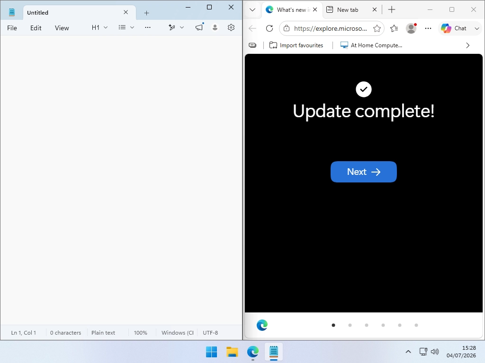The width and height of the screenshot is (485, 363).
Task: Open the Edge tab actions menu chevron
Action: point(252,9)
